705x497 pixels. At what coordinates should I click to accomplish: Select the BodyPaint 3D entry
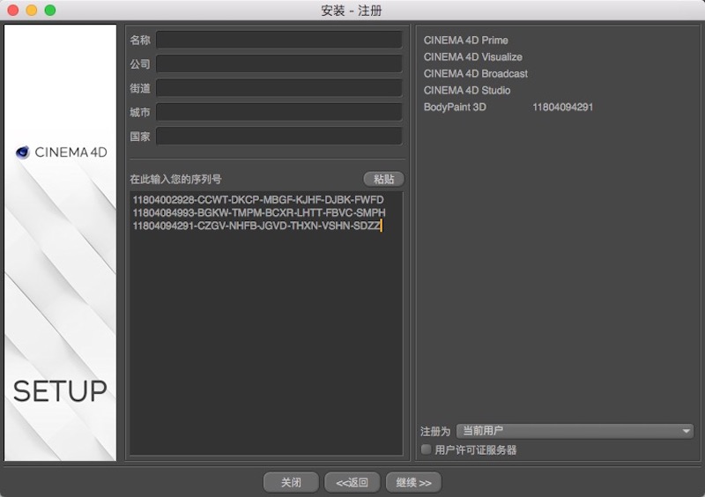[x=455, y=107]
